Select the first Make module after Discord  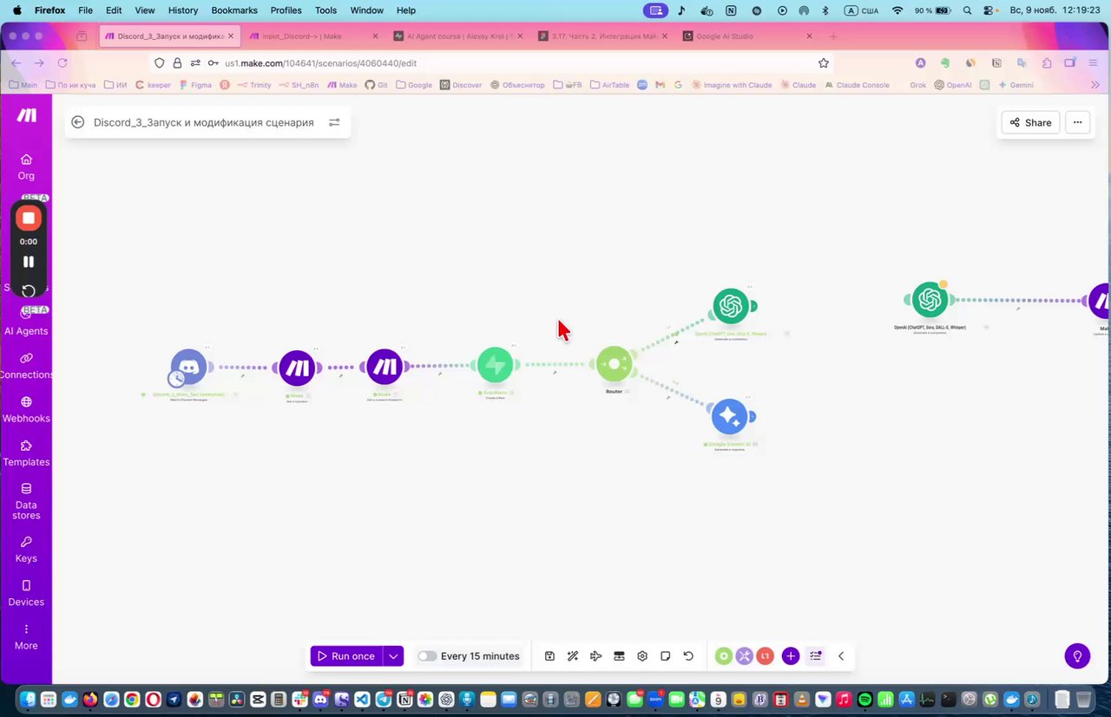click(x=298, y=368)
